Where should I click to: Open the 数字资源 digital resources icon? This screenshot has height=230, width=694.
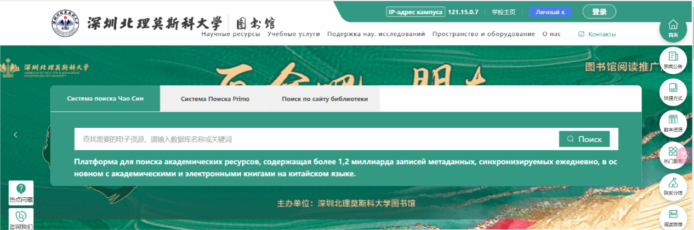[673, 123]
